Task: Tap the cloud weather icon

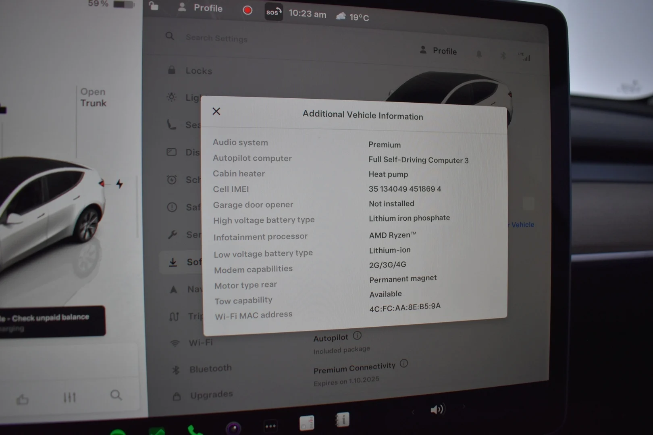Action: (341, 16)
